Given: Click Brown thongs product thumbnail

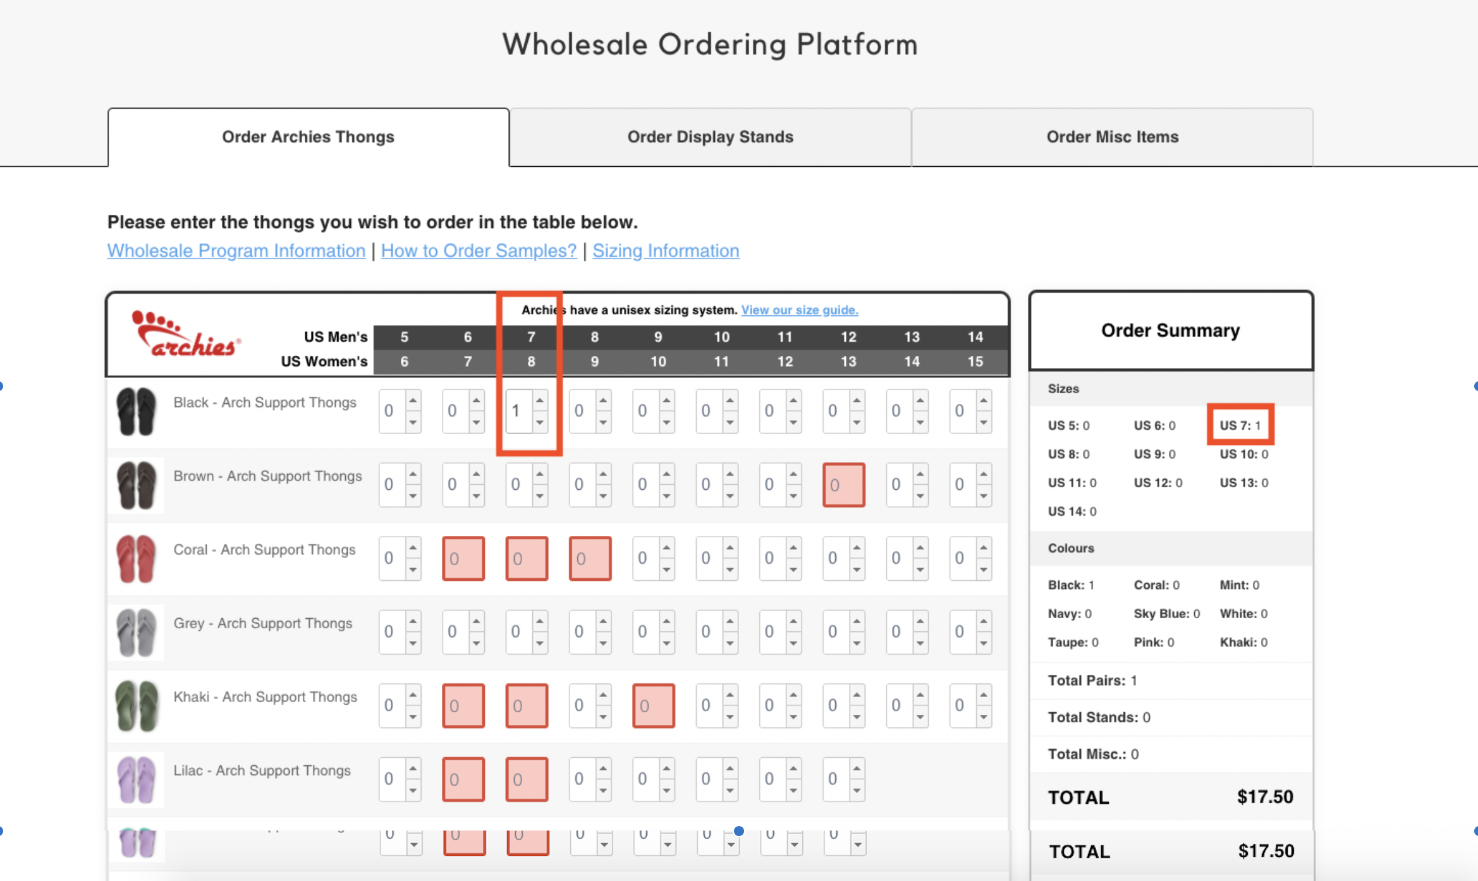Looking at the screenshot, I should point(136,485).
